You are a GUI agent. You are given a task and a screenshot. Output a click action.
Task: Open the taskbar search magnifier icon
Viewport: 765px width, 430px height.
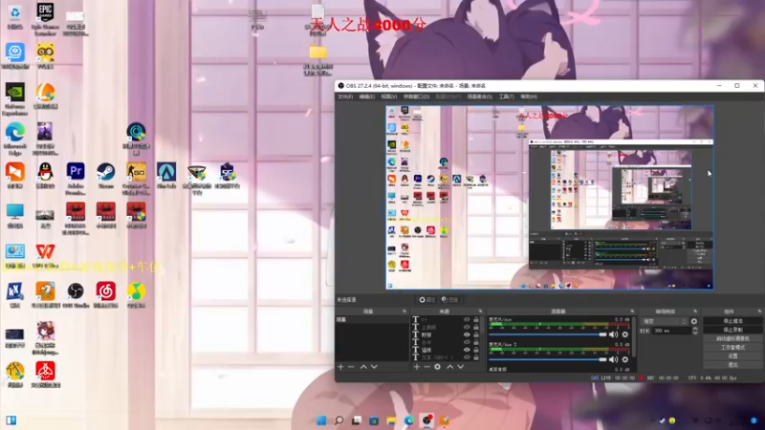pos(339,420)
